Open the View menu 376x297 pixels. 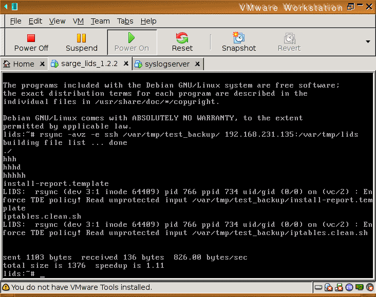(x=57, y=21)
